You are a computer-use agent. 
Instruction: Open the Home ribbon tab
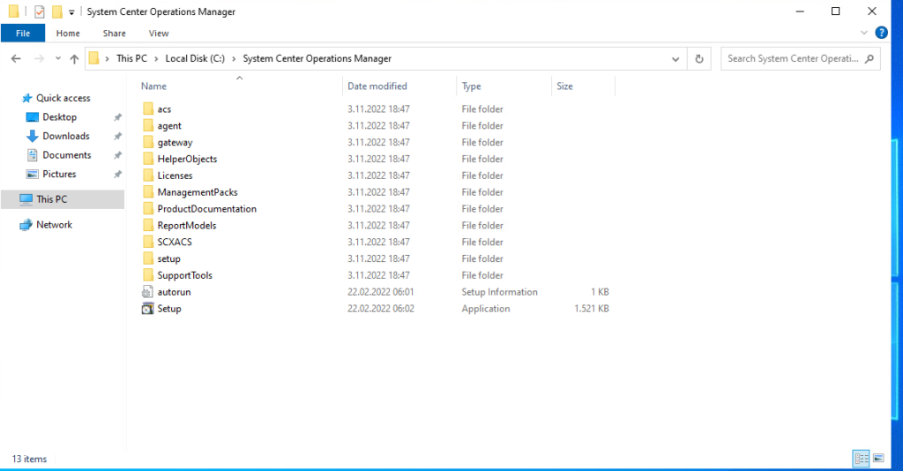68,34
